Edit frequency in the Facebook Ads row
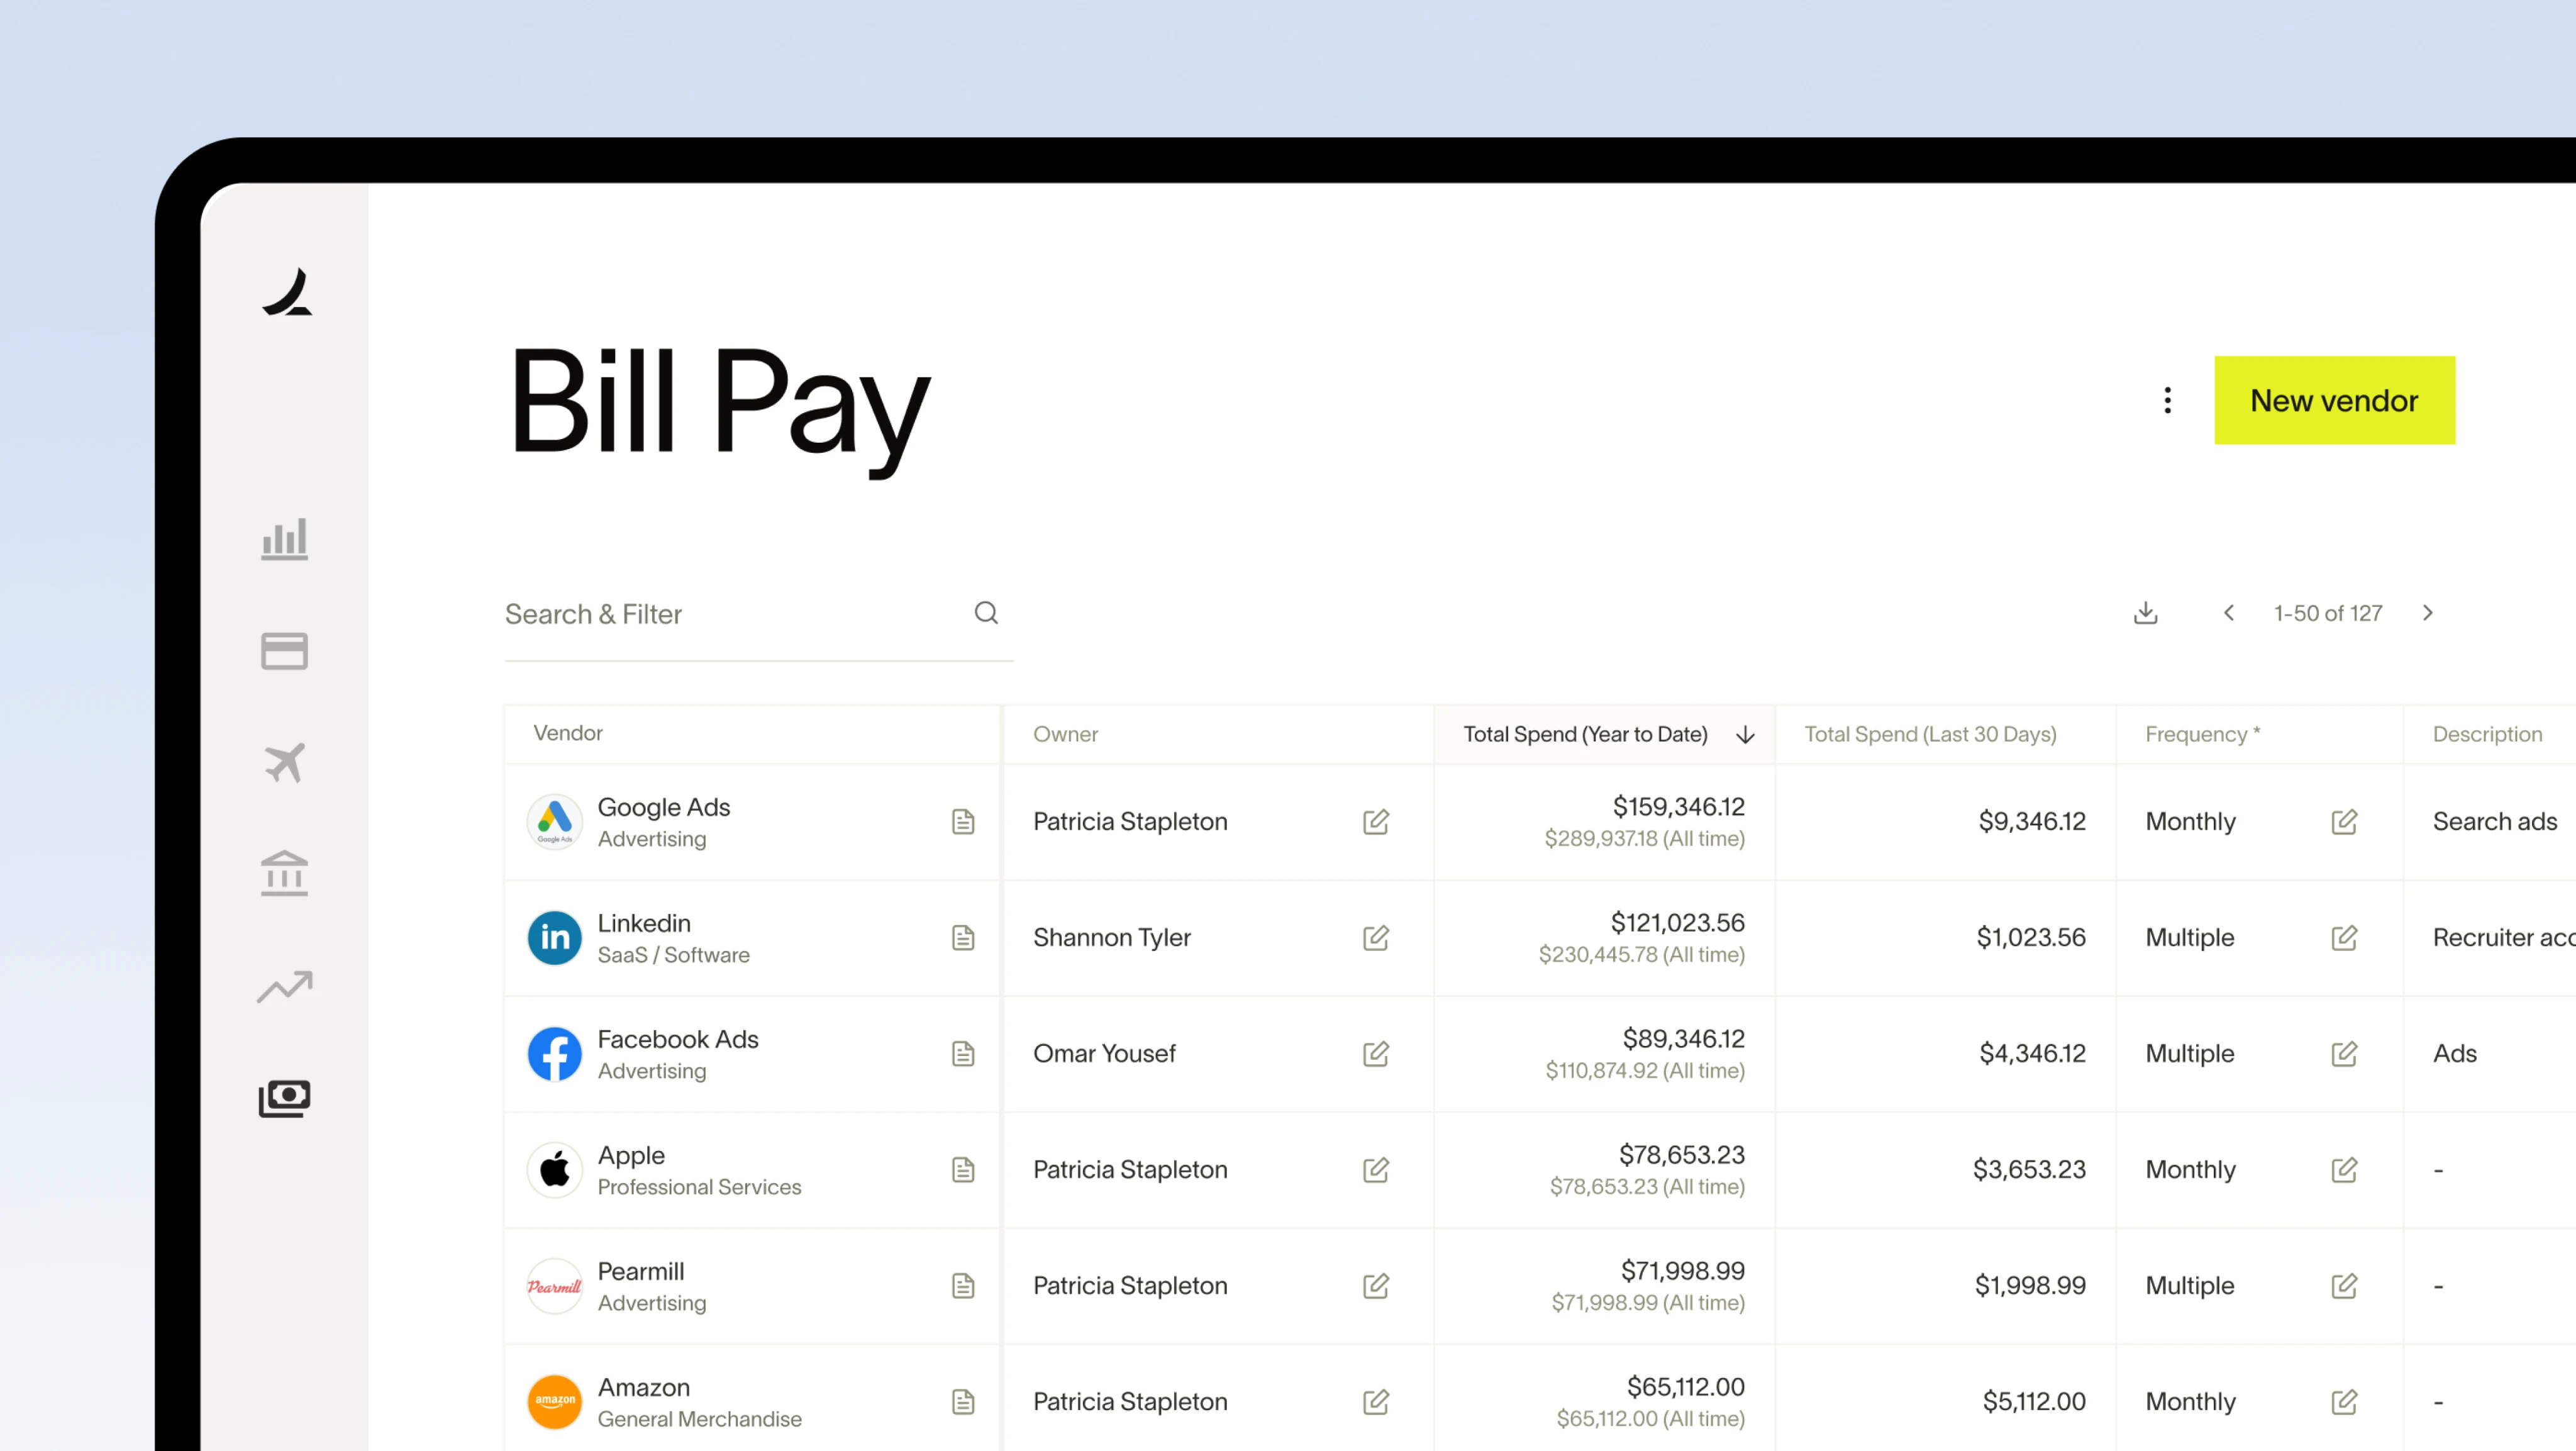The width and height of the screenshot is (2576, 1451). pos(2344,1054)
